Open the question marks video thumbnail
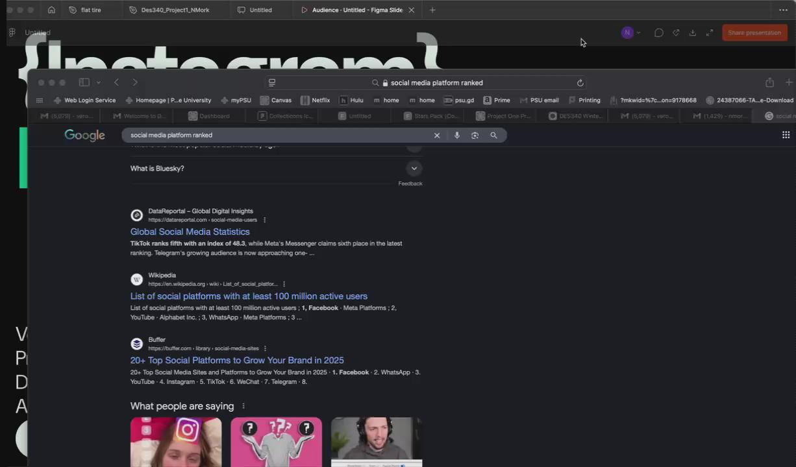This screenshot has height=467, width=796. [x=276, y=442]
